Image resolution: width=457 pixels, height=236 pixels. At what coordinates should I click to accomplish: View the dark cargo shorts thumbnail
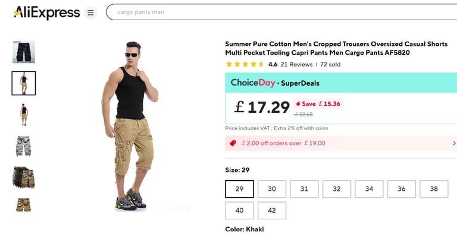[24, 52]
